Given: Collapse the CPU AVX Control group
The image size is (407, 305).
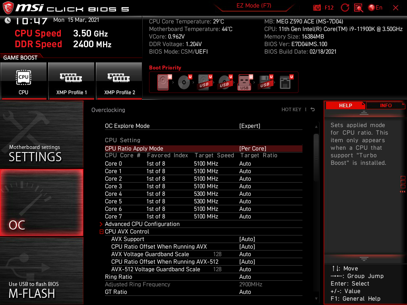Looking at the screenshot, I should 101,232.
